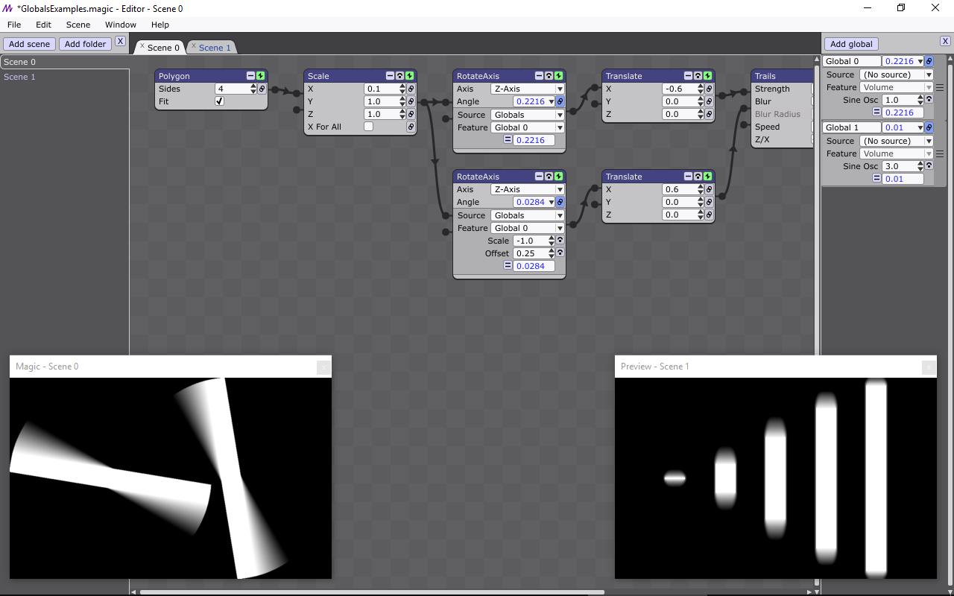This screenshot has height=596, width=954.
Task: Click the modifier icon beside Offset 0.25
Action: point(560,253)
